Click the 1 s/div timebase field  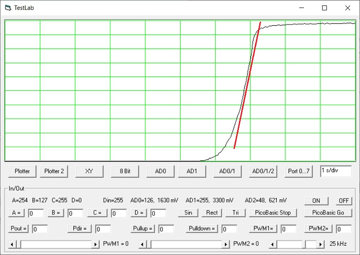tap(336, 171)
